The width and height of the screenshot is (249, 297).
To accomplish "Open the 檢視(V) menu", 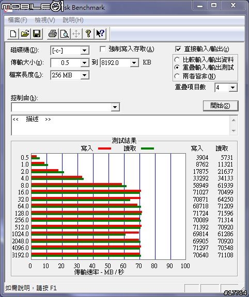I will [45, 20].
